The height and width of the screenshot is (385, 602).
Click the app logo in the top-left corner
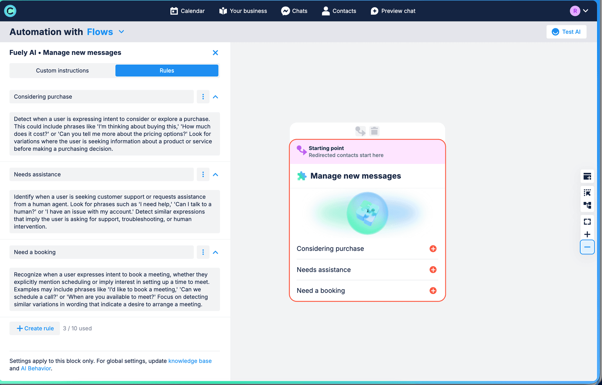[x=10, y=11]
